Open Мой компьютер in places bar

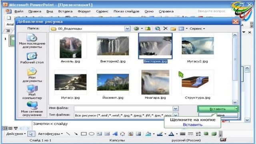(32, 92)
